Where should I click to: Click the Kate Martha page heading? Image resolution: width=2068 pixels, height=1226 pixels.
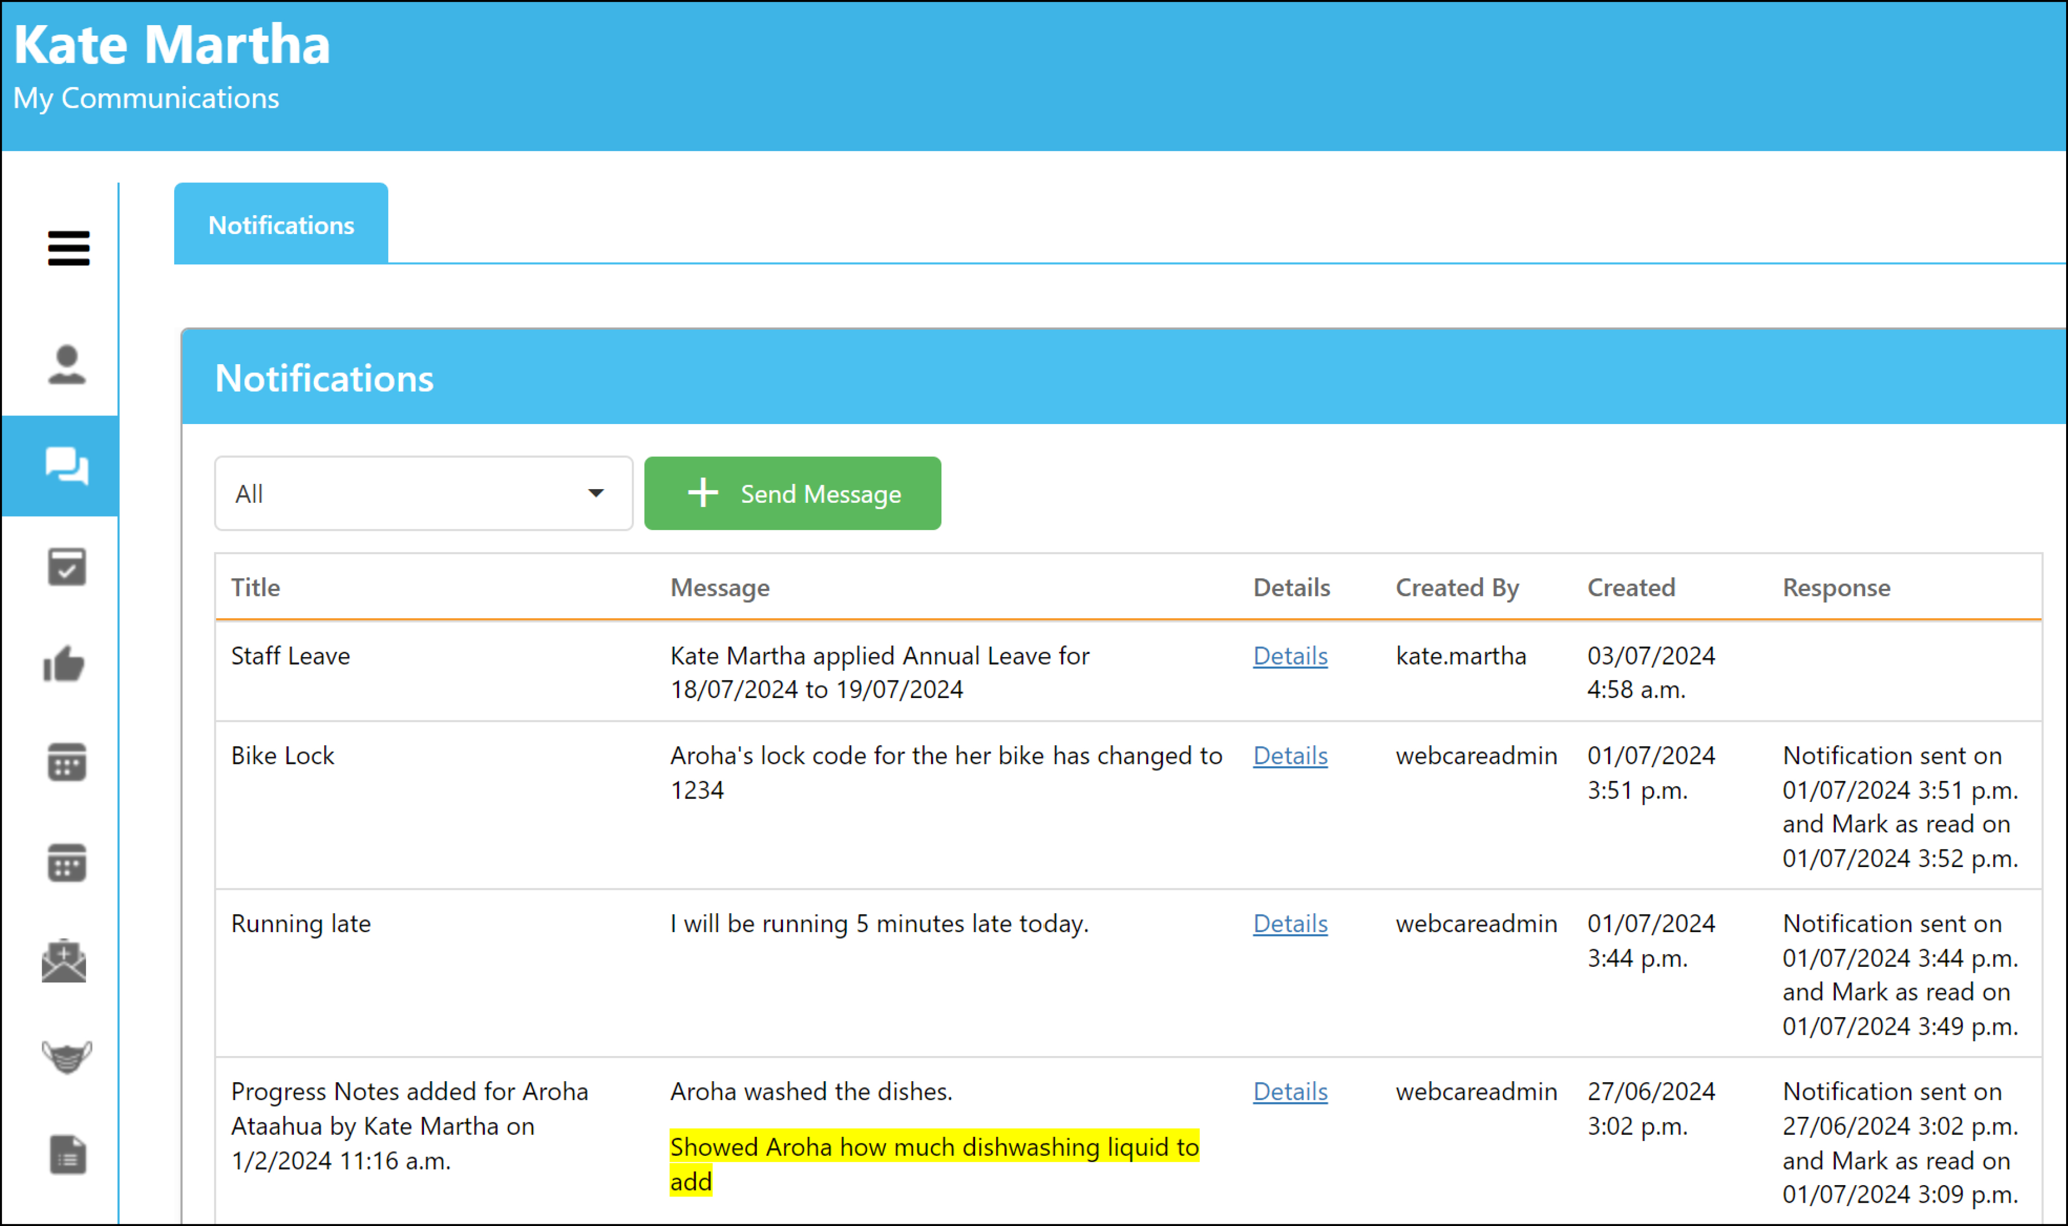[x=172, y=44]
